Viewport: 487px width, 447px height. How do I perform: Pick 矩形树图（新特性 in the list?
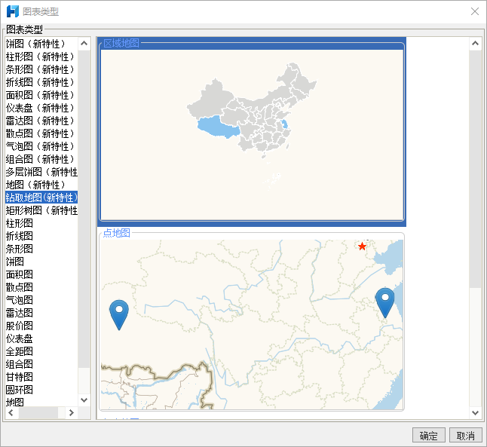click(41, 210)
